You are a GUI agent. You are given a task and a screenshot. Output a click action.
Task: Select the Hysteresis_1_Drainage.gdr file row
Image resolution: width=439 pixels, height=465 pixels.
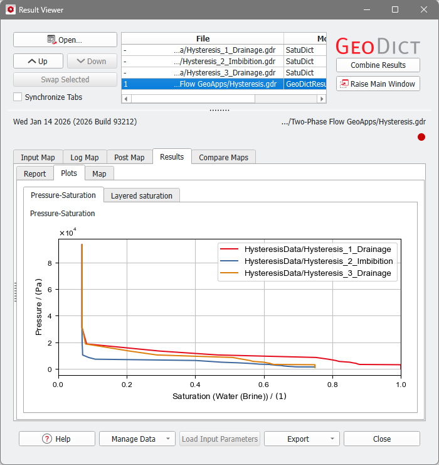click(224, 50)
